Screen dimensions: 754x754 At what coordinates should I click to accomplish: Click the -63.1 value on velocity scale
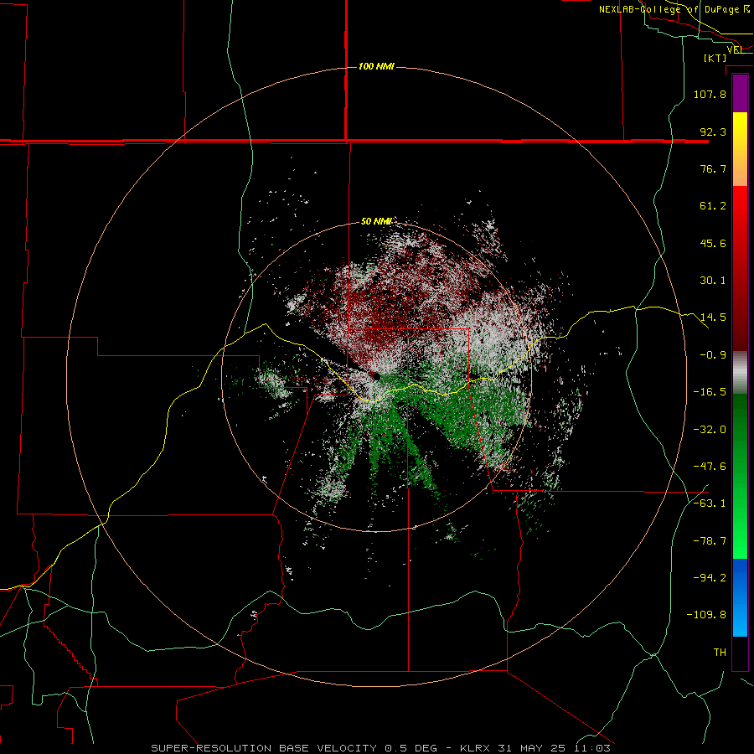pyautogui.click(x=710, y=504)
